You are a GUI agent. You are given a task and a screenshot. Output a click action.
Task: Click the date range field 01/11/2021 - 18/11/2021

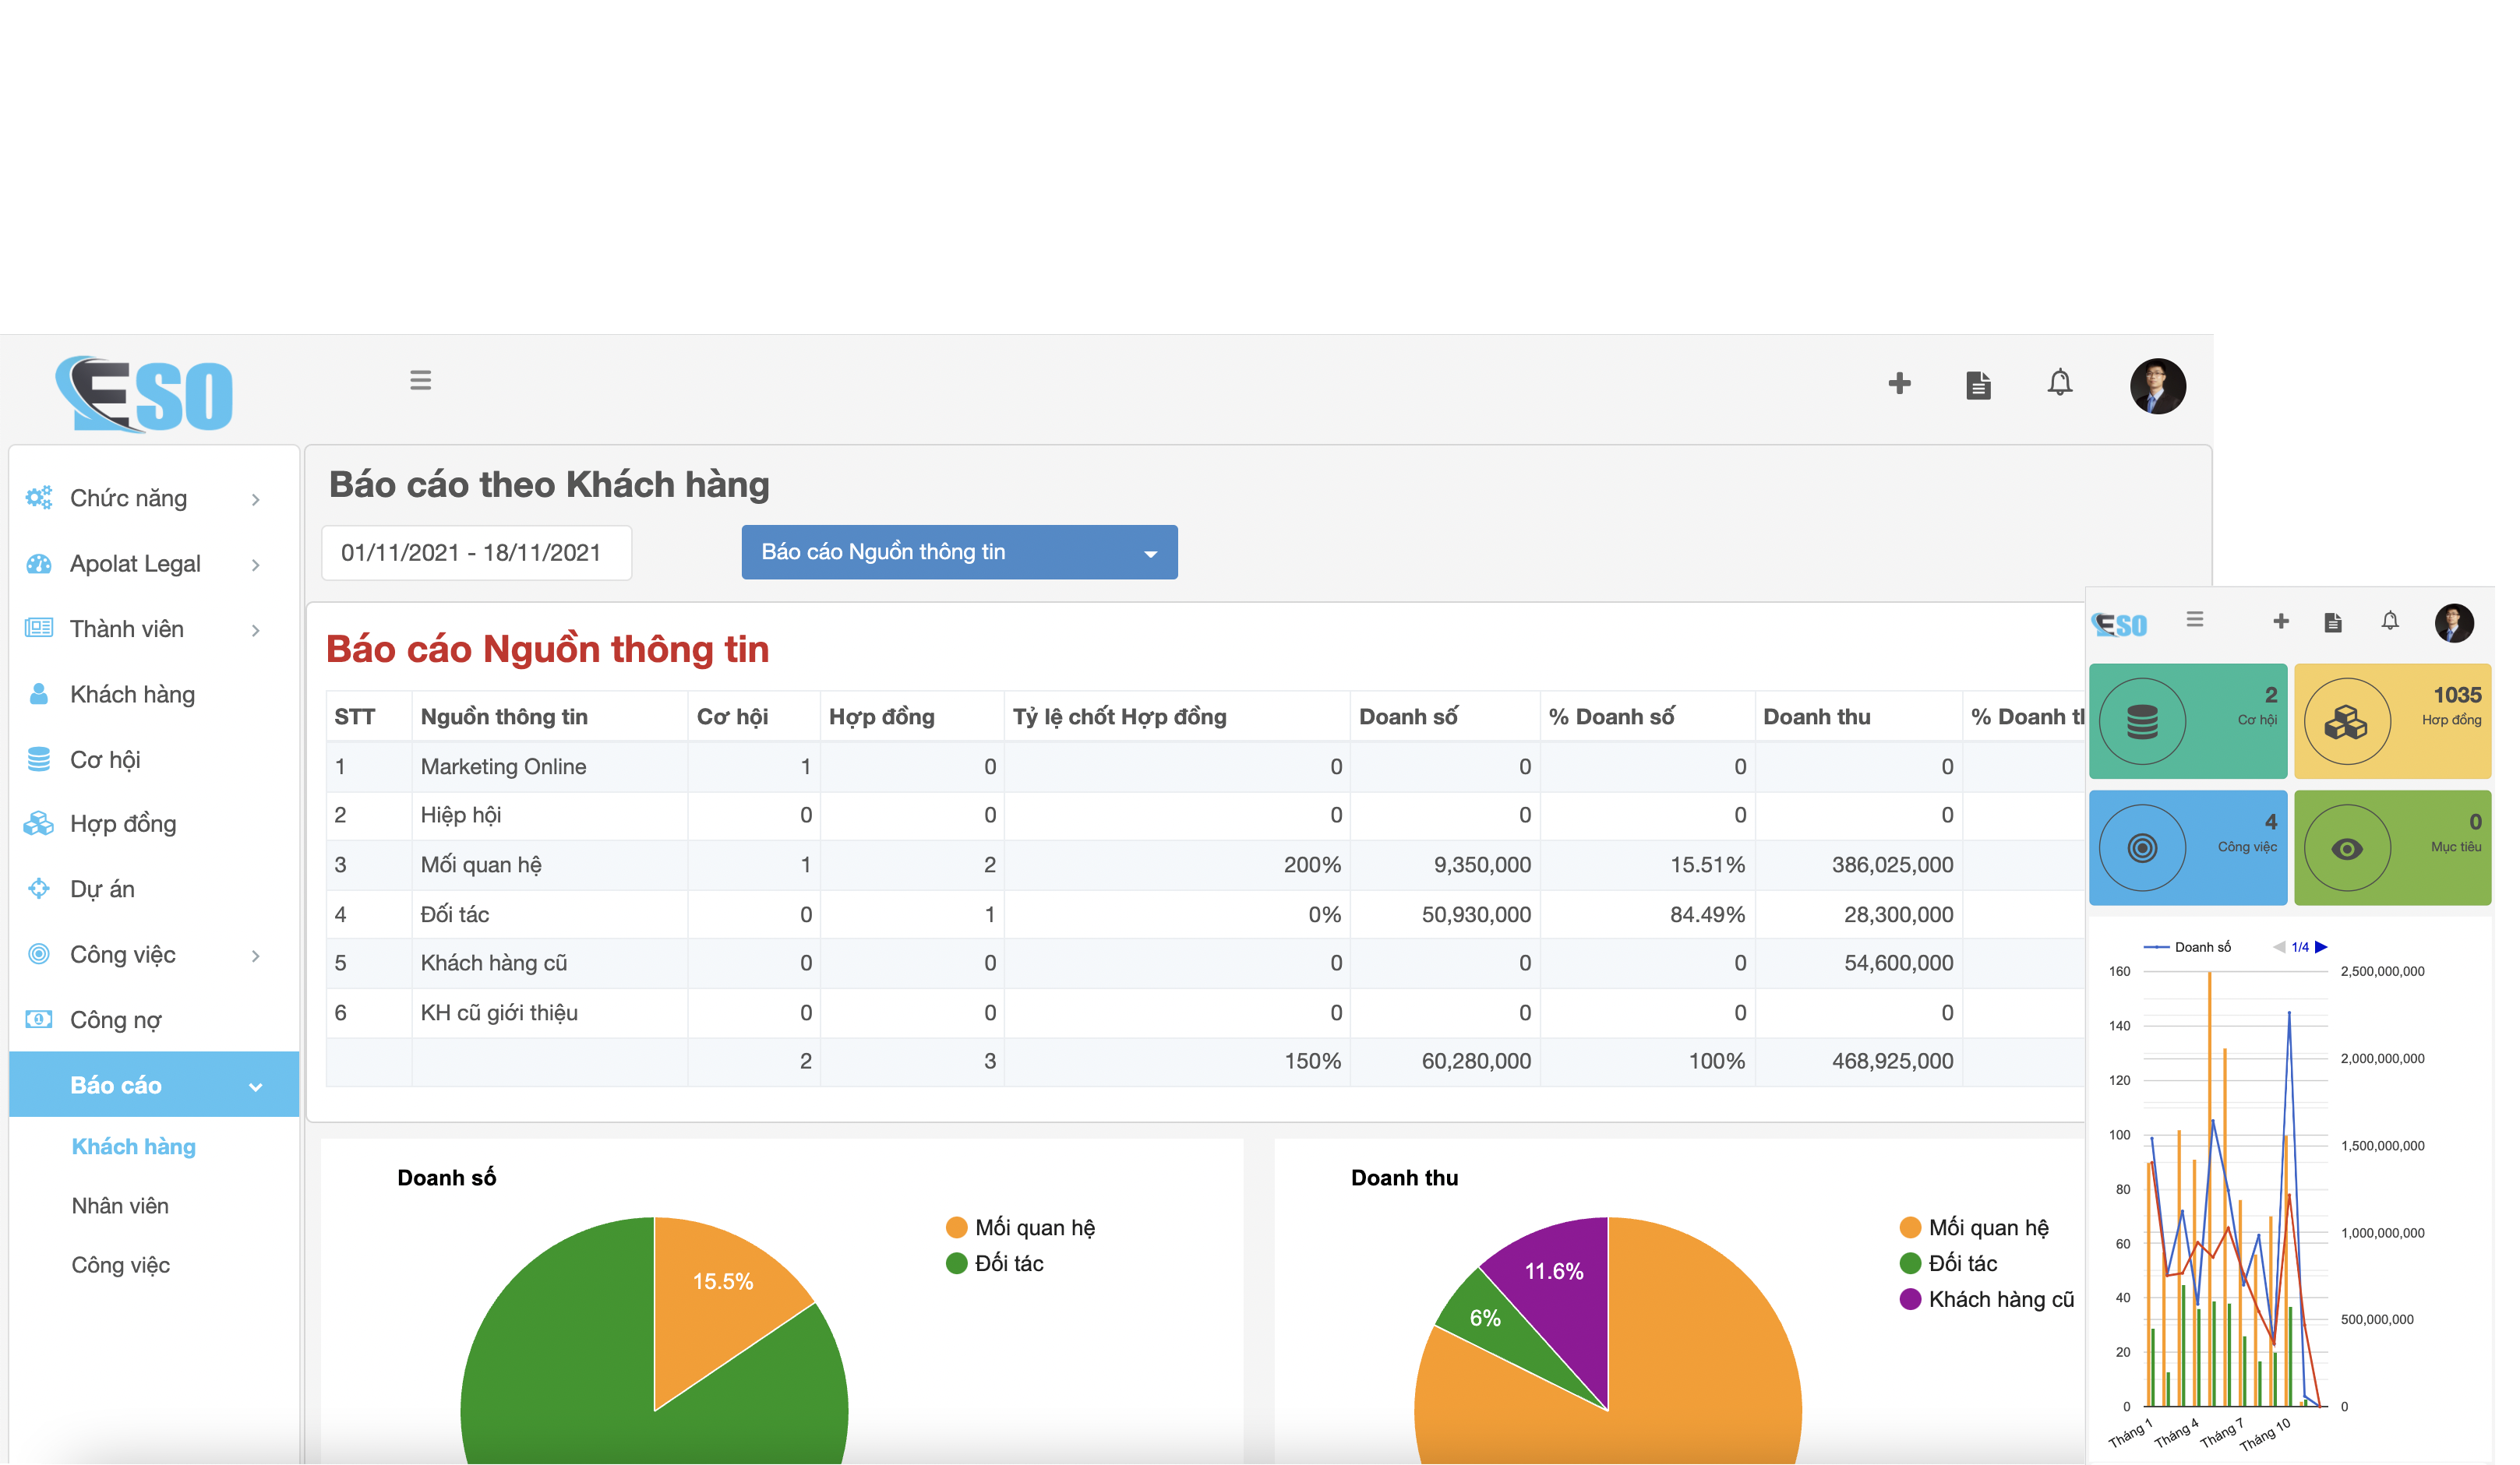(x=476, y=553)
